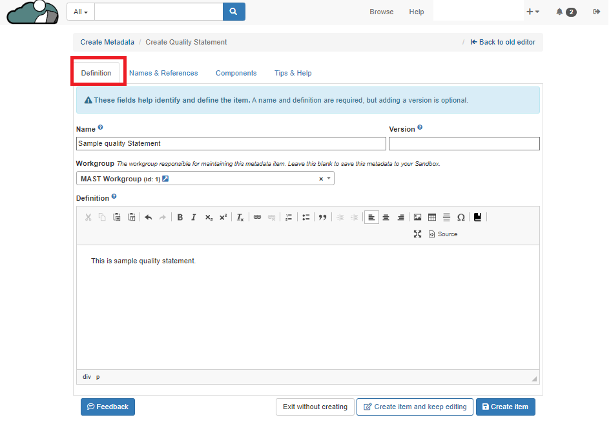Click the Create item button
The width and height of the screenshot is (611, 424).
pos(505,407)
